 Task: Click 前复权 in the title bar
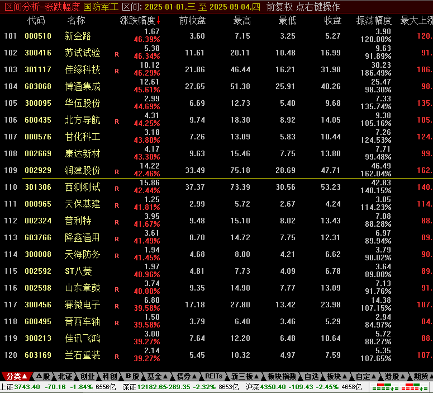pos(279,7)
